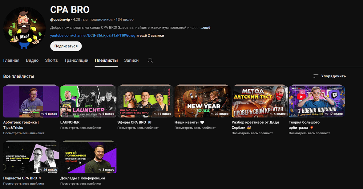Viewport: 363px width, 189px height.
Task: Select the Плейлисты tab
Action: (106, 60)
